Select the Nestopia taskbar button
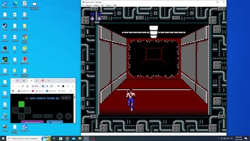250x141 pixels. [x=86, y=138]
